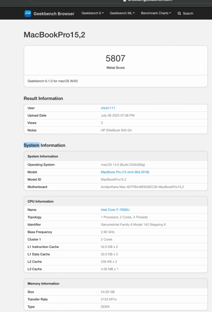Viewport: 212px width, 312px height.
Task: Open the Intel Core i7-7600U link
Action: 115,210
